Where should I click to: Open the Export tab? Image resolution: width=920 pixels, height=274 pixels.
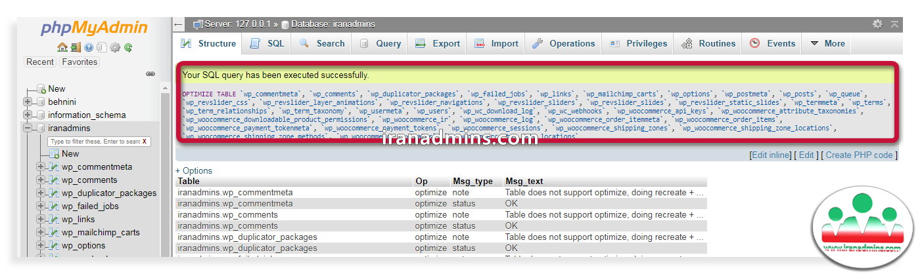[x=438, y=44]
